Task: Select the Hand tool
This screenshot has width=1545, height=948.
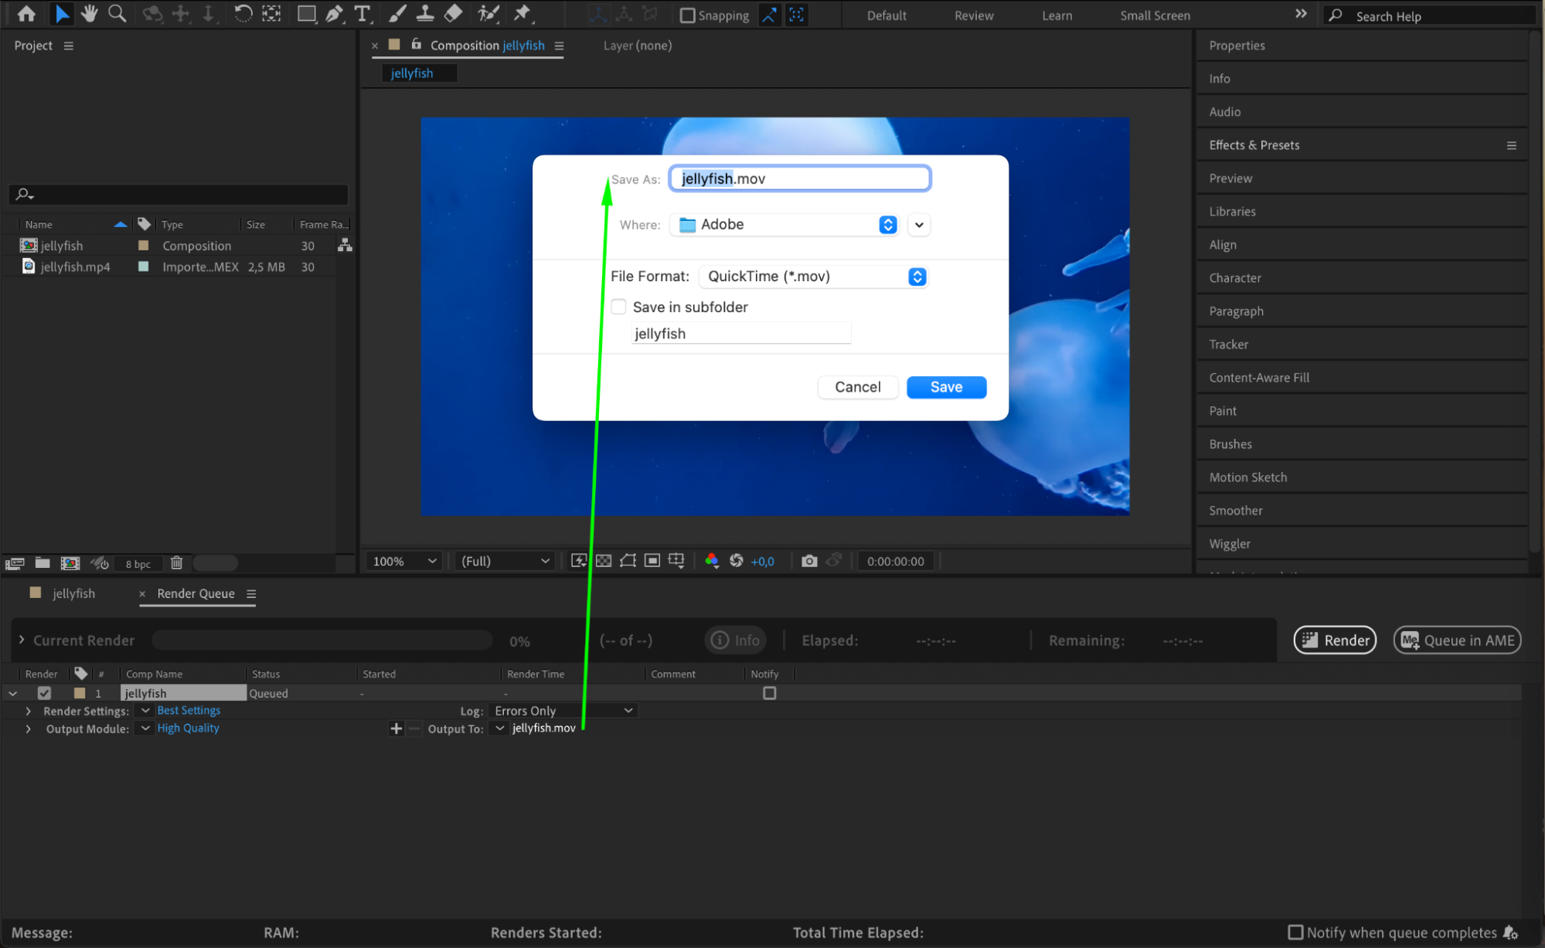Action: point(89,13)
